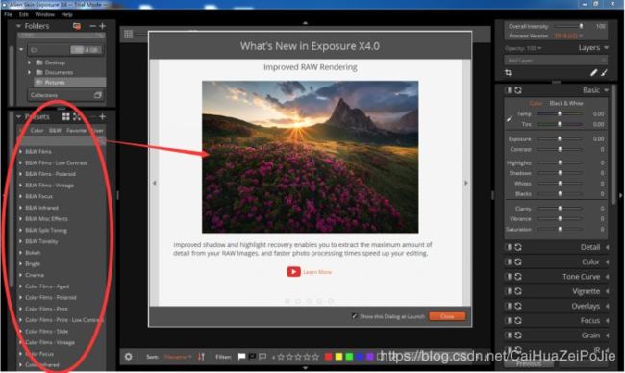Reset the Vignette panel settings
This screenshot has width=625, height=373.
coord(518,291)
